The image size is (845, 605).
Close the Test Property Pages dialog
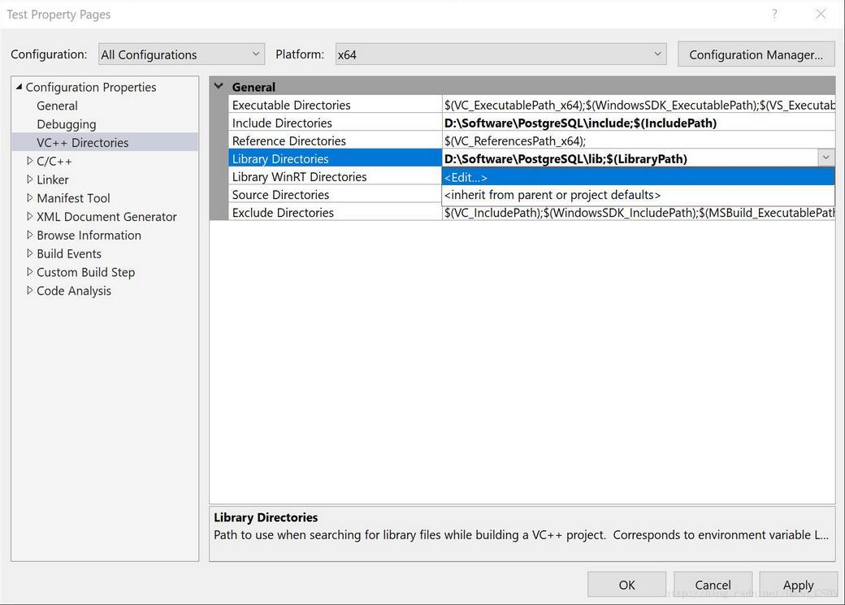pos(820,14)
